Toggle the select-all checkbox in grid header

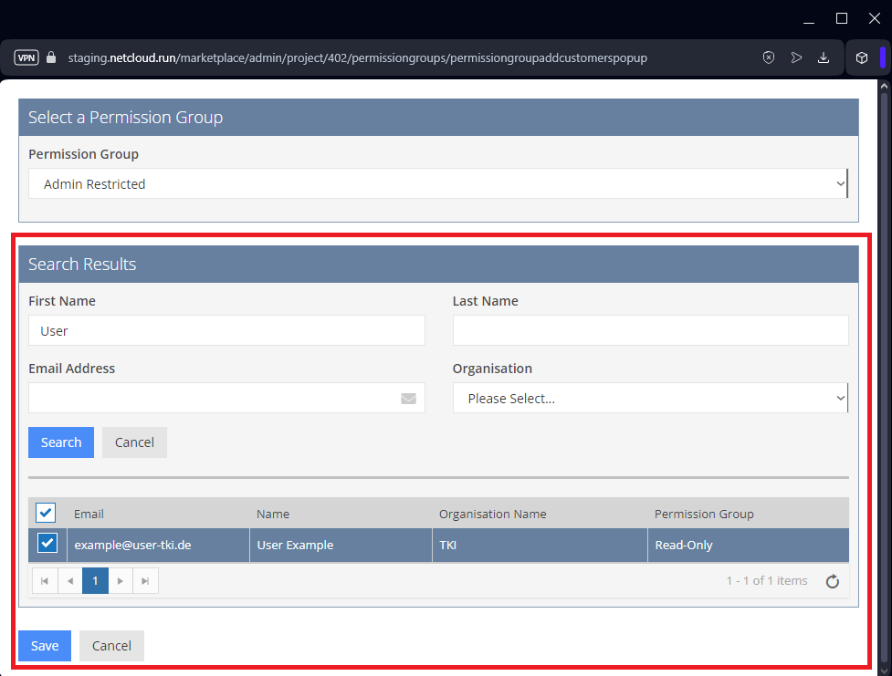(47, 513)
